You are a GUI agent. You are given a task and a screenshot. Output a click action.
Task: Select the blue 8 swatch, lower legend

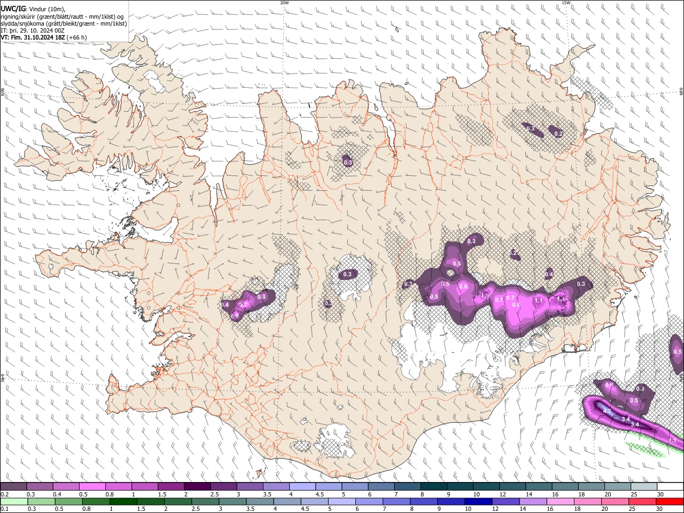tap(423, 501)
